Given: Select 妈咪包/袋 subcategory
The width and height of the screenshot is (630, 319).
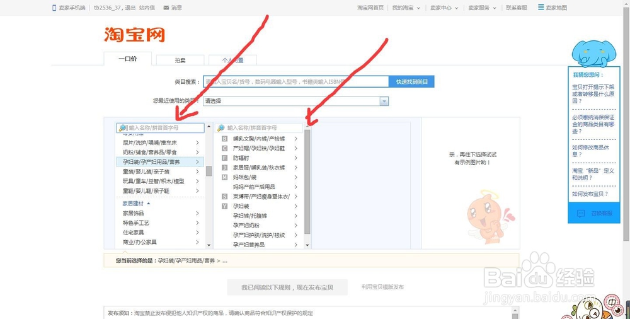Looking at the screenshot, I should coord(259,177).
